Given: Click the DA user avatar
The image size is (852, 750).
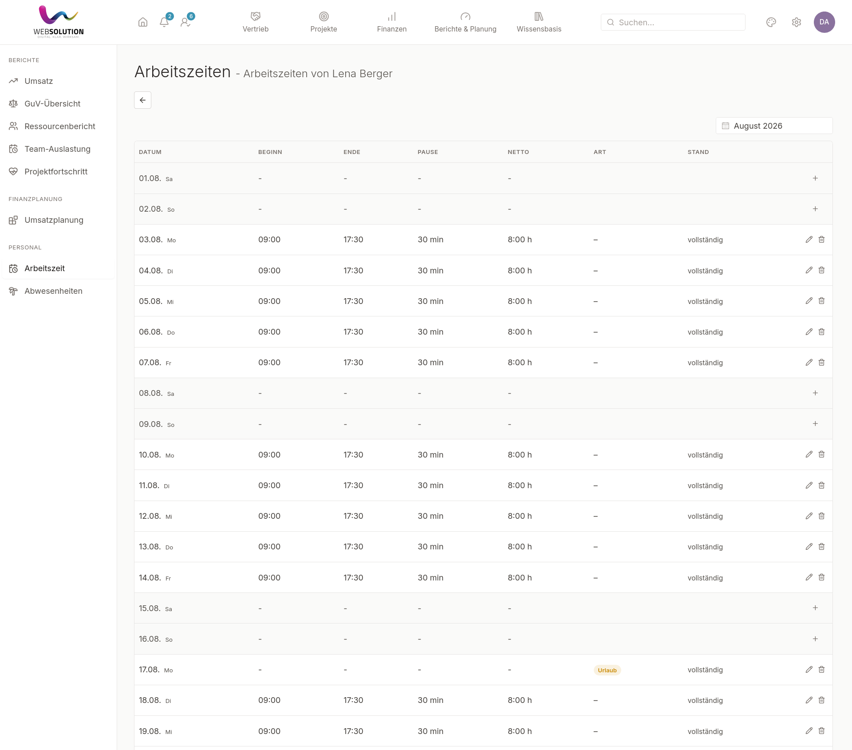Looking at the screenshot, I should pos(824,22).
